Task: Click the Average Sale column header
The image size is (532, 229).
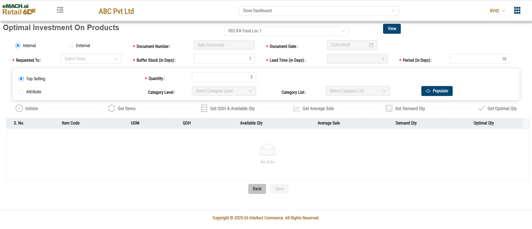Action: click(x=329, y=123)
